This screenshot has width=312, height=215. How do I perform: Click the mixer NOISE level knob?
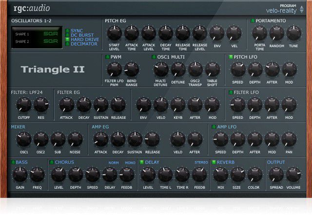75,140
